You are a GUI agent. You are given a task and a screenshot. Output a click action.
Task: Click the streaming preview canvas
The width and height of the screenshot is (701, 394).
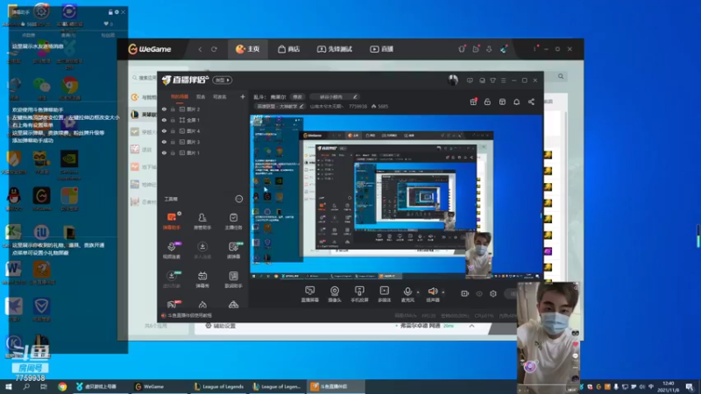pos(396,198)
